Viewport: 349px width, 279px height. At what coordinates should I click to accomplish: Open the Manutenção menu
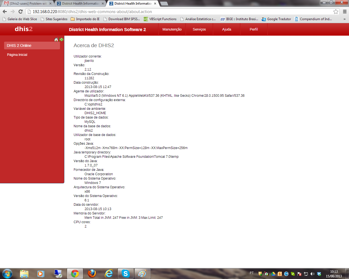coord(172,29)
